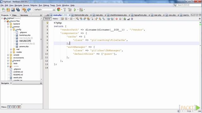
Task: Click the Debug Project toolbar icon
Action: click(81, 10)
